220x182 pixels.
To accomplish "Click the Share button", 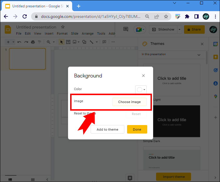I will click(194, 29).
